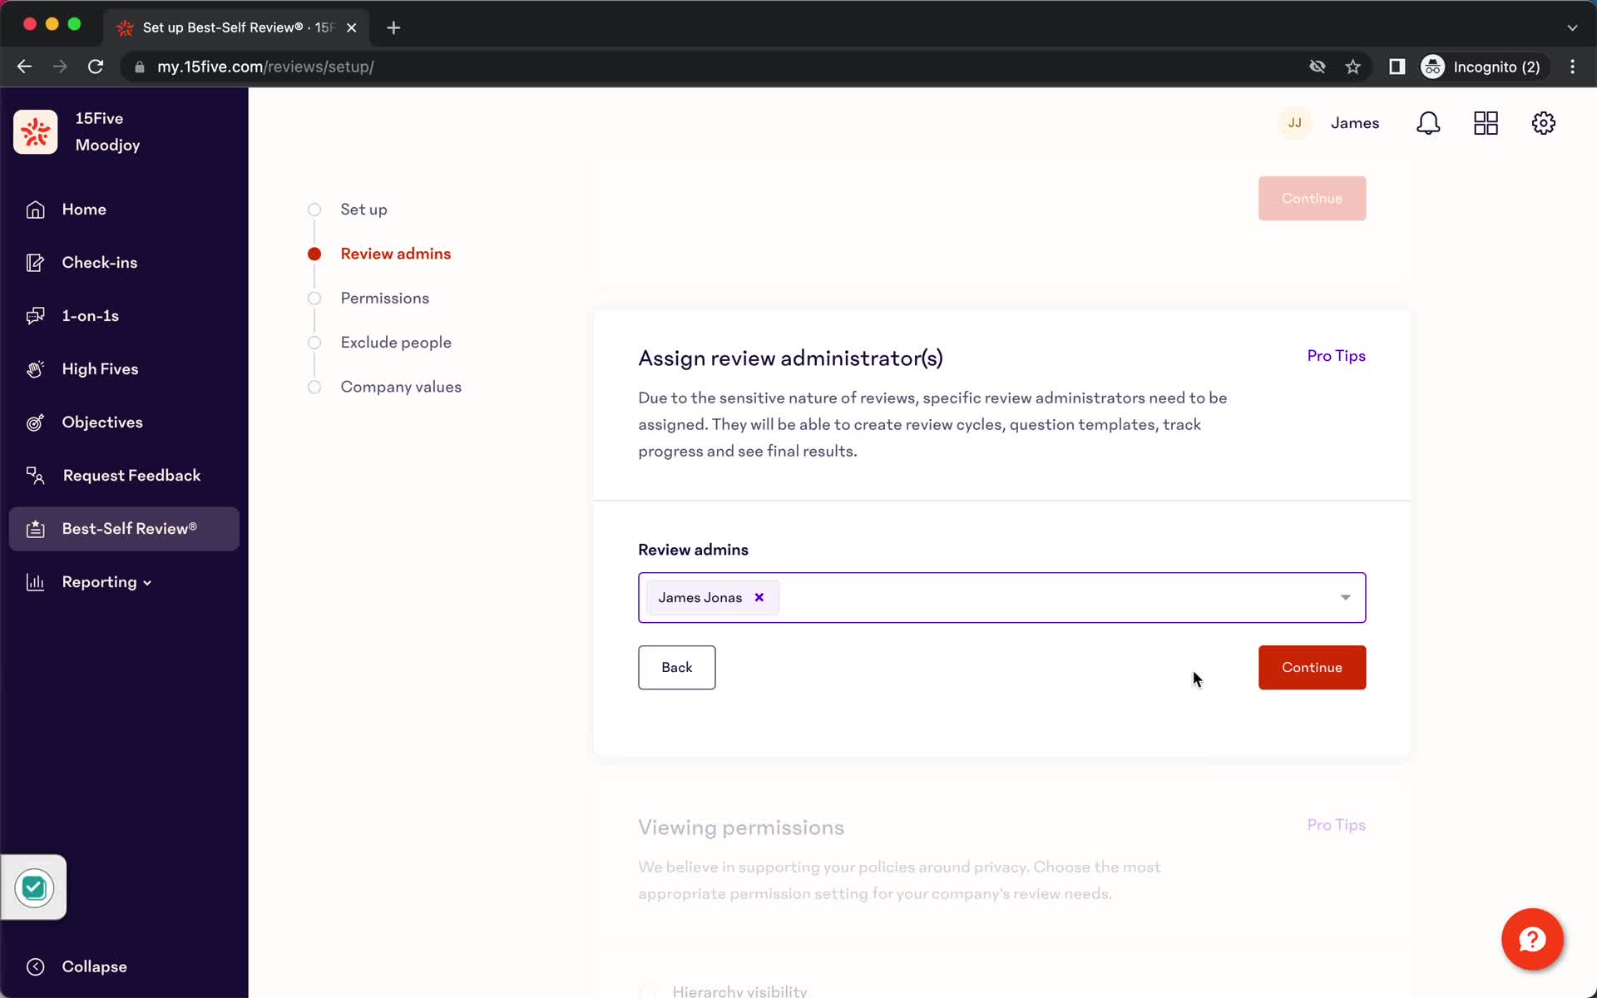Select Permissions step in wizard
Image resolution: width=1597 pixels, height=998 pixels.
coord(385,298)
